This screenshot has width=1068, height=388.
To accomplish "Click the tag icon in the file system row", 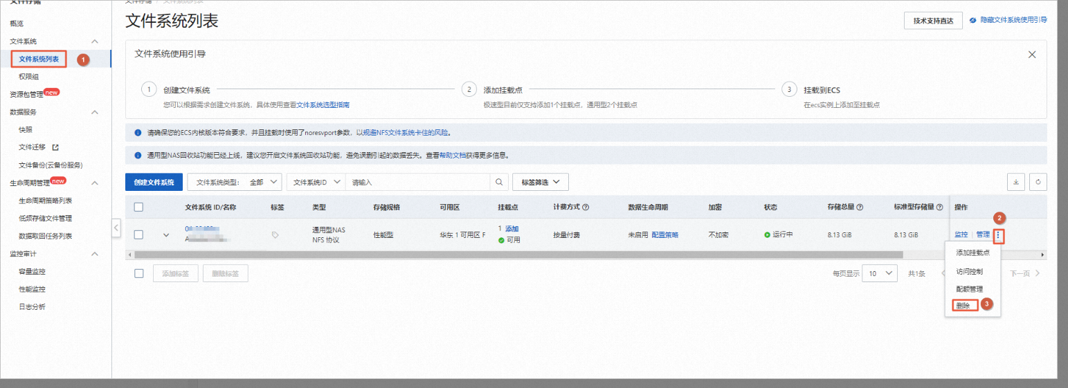I will coord(275,235).
